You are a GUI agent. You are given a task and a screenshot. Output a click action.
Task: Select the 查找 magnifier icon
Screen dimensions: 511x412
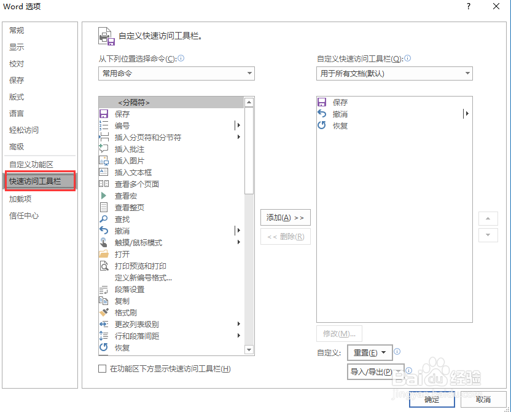[104, 219]
